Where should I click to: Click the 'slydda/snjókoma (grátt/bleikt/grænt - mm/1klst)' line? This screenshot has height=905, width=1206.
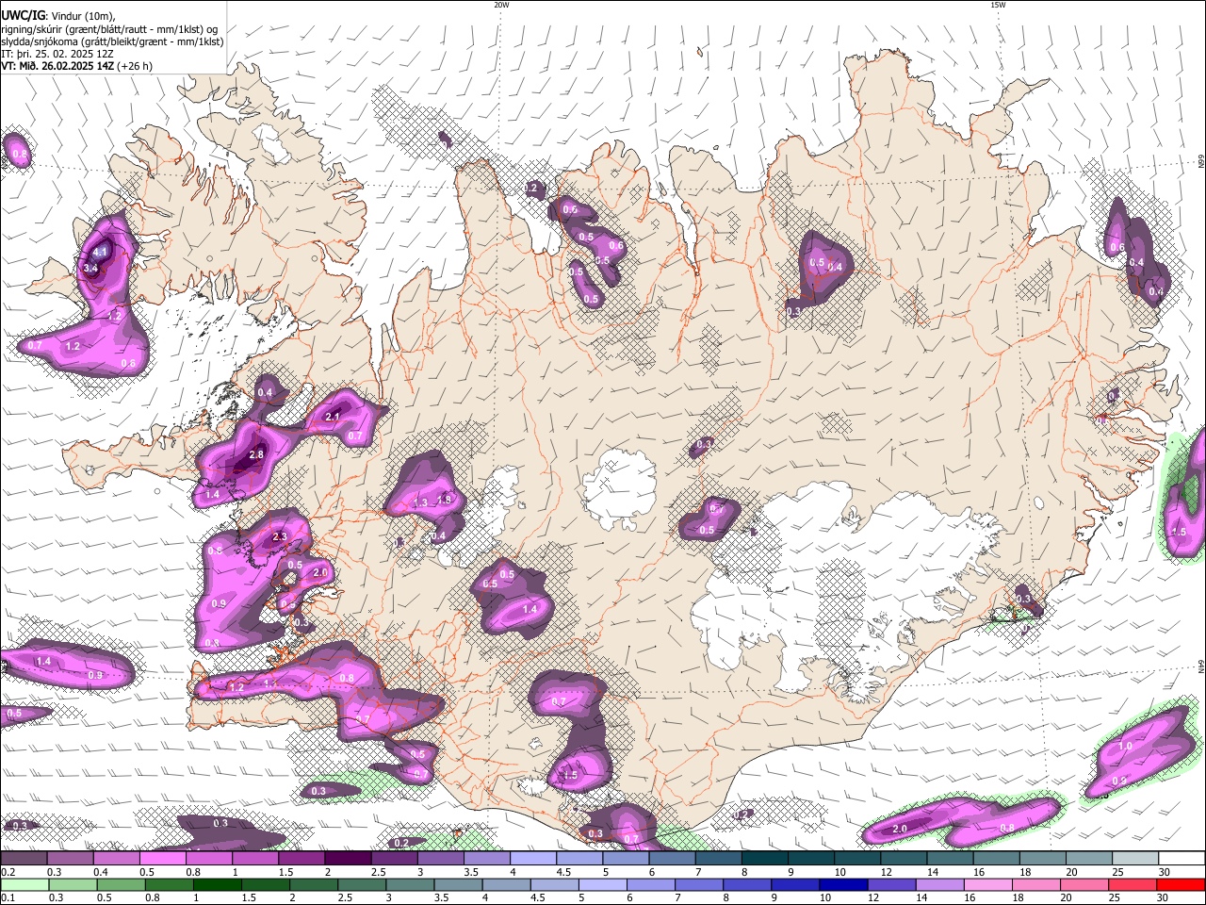(x=112, y=41)
